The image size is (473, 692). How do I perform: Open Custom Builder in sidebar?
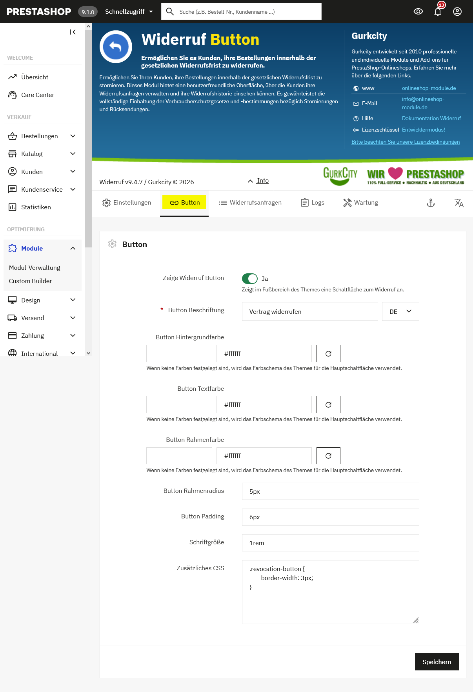(x=30, y=281)
